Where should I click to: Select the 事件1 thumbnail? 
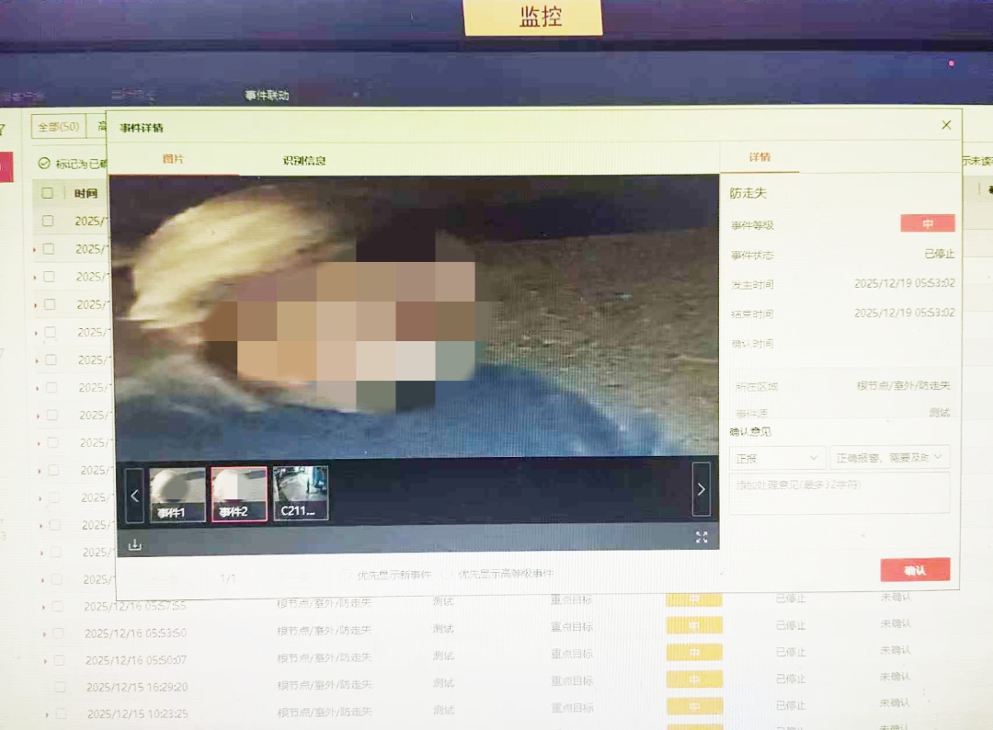[x=178, y=496]
